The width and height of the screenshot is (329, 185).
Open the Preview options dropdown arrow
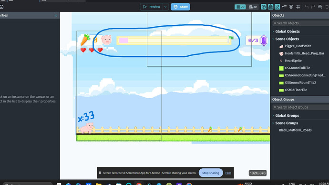click(165, 7)
